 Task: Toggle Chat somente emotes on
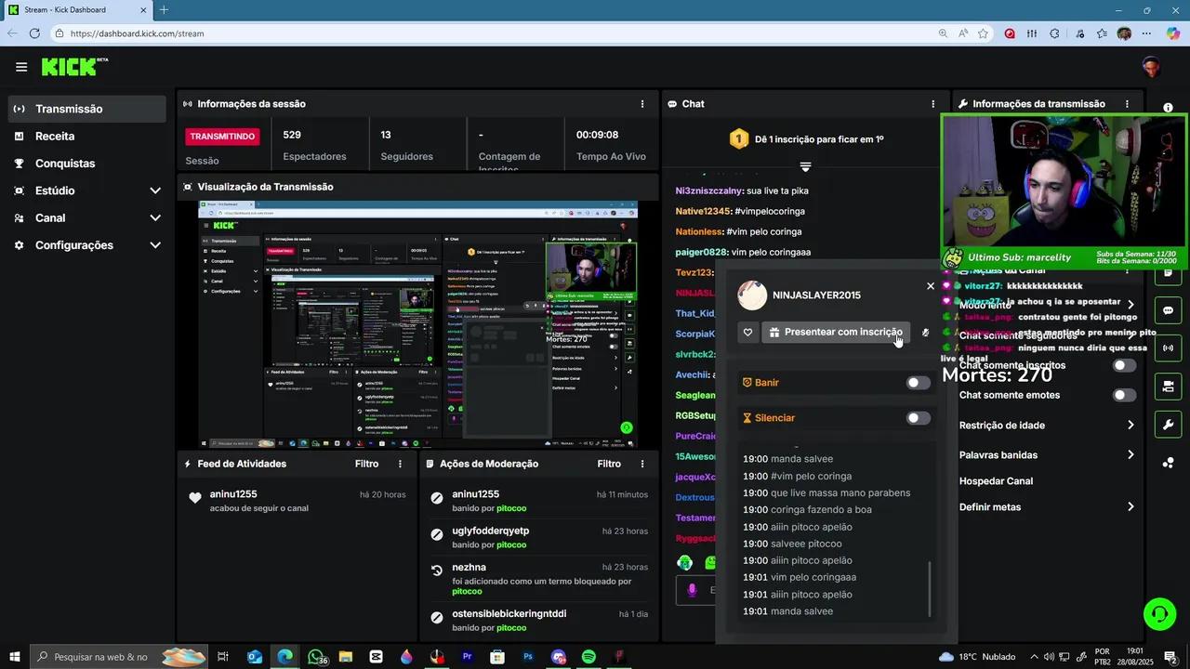[x=1124, y=395]
